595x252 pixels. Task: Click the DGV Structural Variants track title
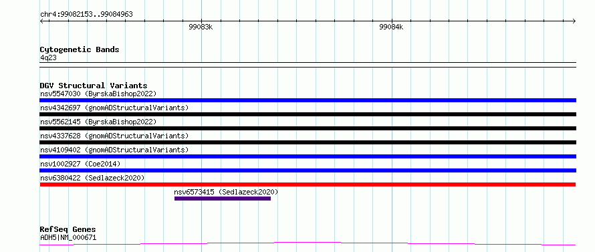click(94, 86)
